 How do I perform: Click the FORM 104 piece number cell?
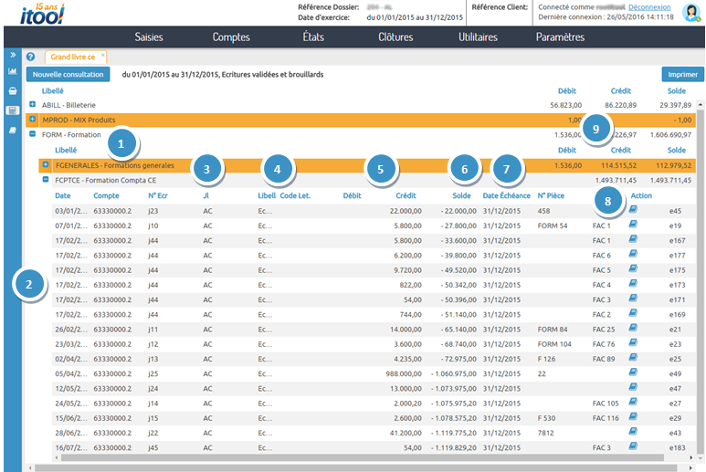coord(554,344)
